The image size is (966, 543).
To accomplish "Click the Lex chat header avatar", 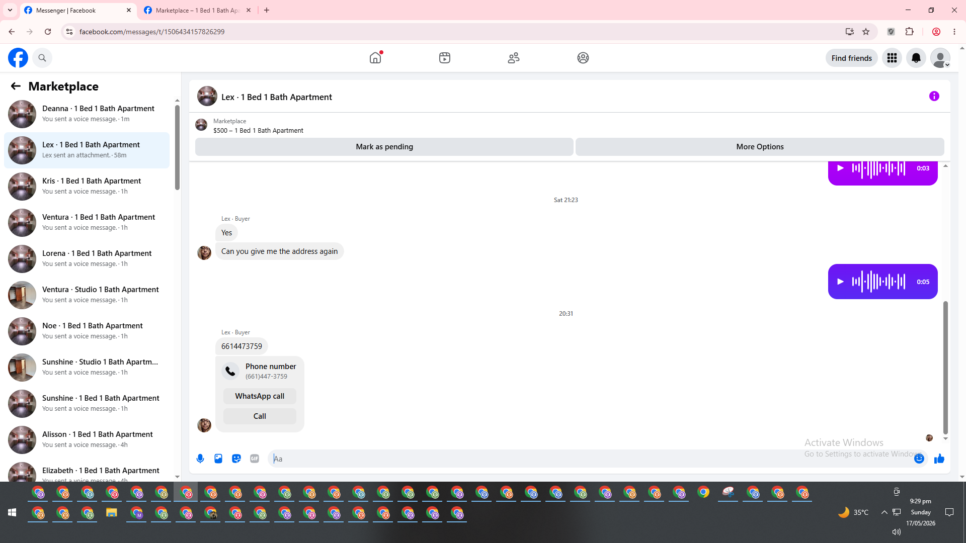I will [x=207, y=96].
